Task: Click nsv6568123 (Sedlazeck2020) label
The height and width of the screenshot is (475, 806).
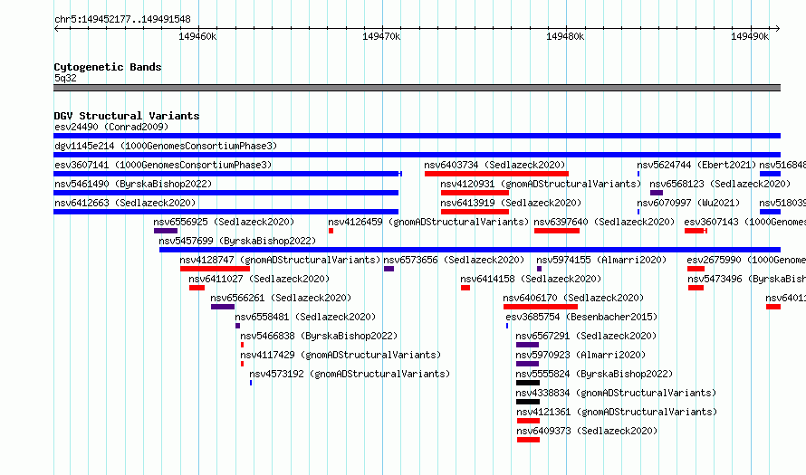Action: pyautogui.click(x=720, y=184)
